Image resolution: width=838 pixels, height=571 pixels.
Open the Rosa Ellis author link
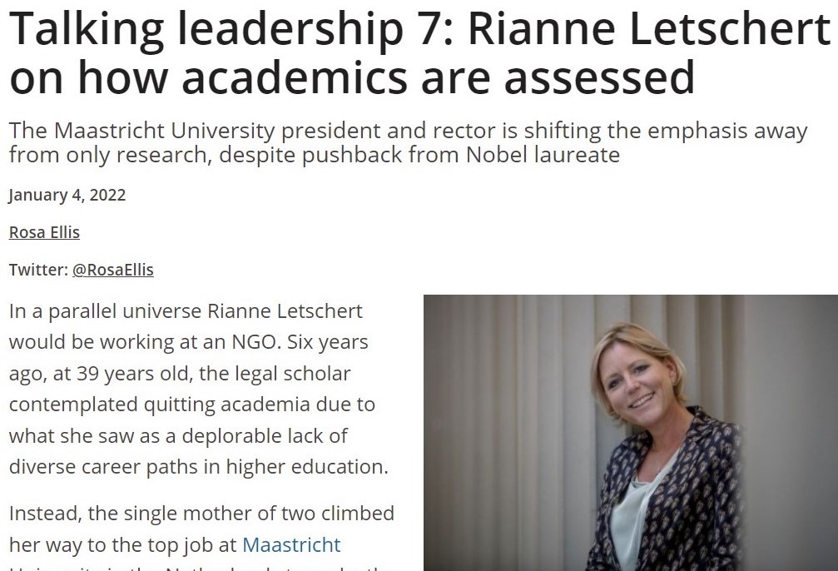44,232
